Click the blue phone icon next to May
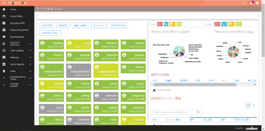Viewport: 265px width, 131px height. coord(166,24)
